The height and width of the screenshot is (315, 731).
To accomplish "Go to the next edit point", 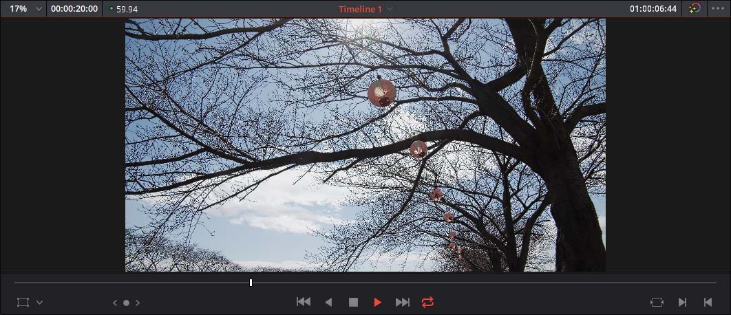I will [683, 303].
